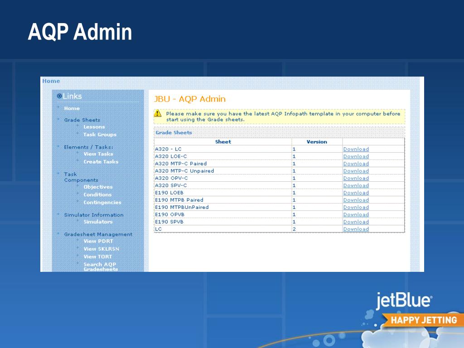Go to Lessons in sidebar
Screen dimensions: 464x348
coord(94,127)
